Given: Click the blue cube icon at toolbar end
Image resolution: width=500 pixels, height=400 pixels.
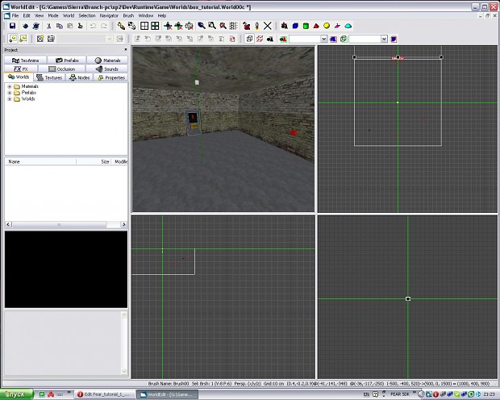Looking at the screenshot, I should (394, 39).
